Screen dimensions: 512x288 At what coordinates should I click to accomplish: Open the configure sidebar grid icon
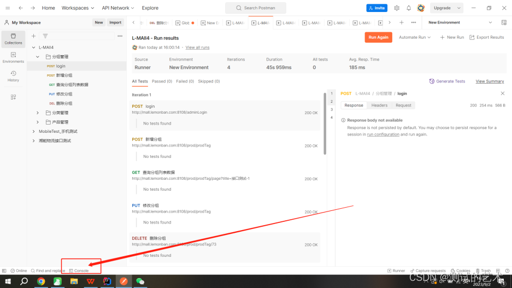point(14,97)
